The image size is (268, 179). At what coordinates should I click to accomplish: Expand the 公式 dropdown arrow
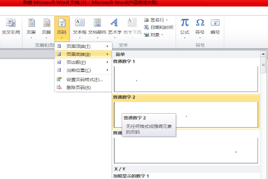185,38
